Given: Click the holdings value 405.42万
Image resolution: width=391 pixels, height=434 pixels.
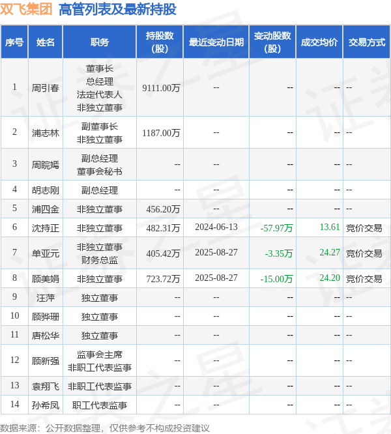Looking at the screenshot, I should click(164, 253).
